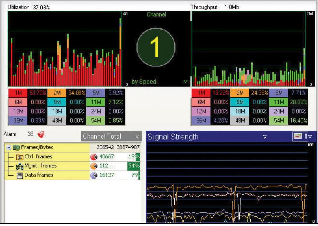Image resolution: width=318 pixels, height=226 pixels.
Task: Click the 11M swatch in Utilization legend
Action: click(96, 102)
